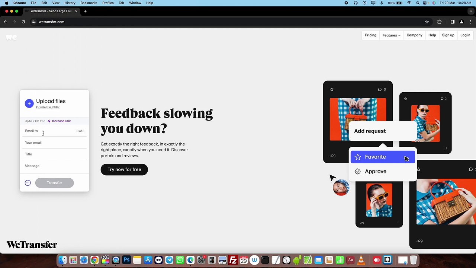Open Safari from the Dock

click(x=84, y=260)
